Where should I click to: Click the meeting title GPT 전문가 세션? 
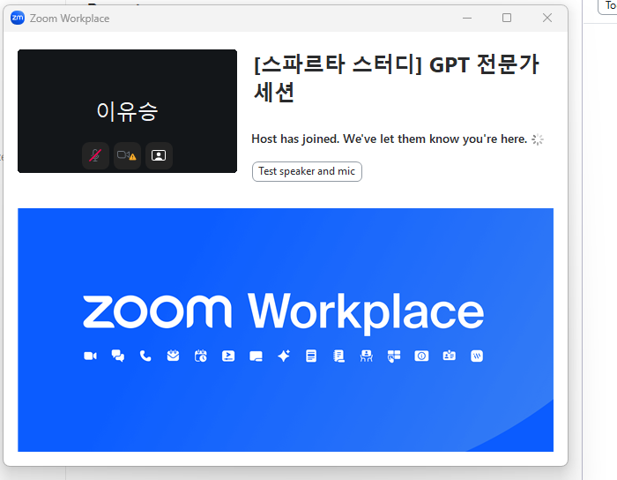point(397,78)
